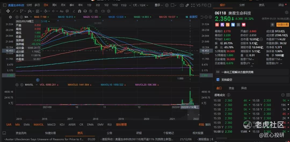
Task: Open the Austar Lifesciences news headline
Action: point(45,139)
